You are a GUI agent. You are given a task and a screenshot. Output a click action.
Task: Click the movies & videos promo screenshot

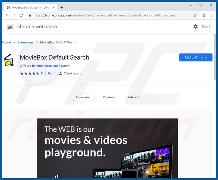pos(107,148)
